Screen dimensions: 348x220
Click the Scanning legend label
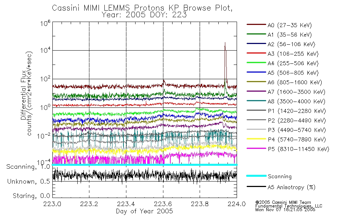(x=279, y=177)
